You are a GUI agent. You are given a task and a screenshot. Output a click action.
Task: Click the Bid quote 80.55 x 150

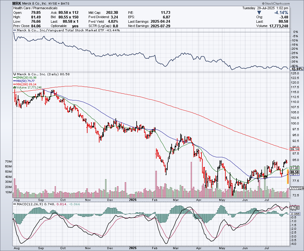tap(68, 17)
